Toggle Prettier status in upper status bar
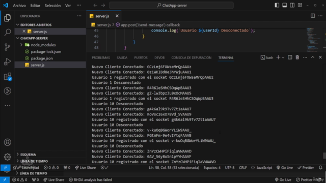This screenshot has width=326, height=183. tap(306, 168)
